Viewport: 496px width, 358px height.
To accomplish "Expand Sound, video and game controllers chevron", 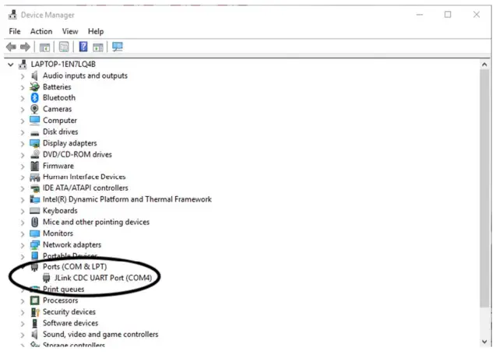I will click(x=23, y=335).
